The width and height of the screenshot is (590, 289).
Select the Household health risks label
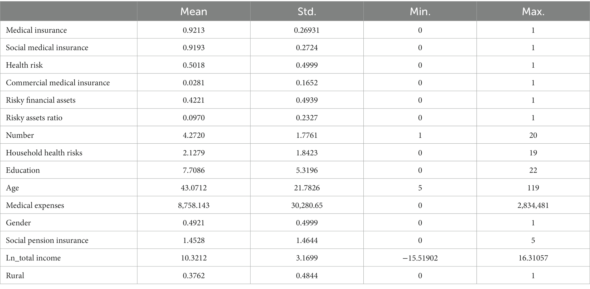[x=44, y=153]
